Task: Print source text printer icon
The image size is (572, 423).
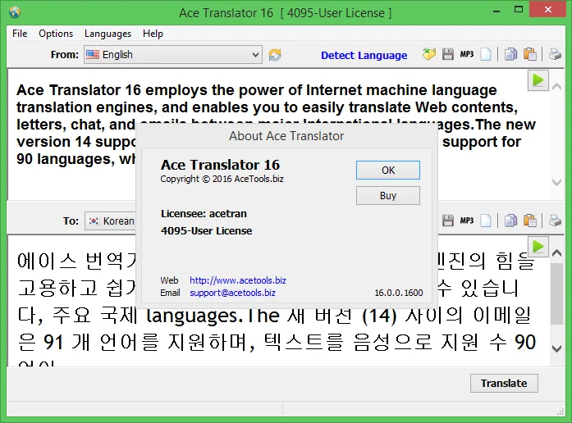Action: 555,55
